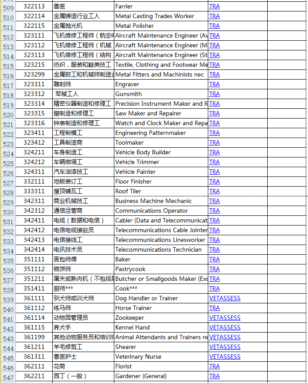Select row header 520
Screen dimensions: 308x383
coord(8,114)
